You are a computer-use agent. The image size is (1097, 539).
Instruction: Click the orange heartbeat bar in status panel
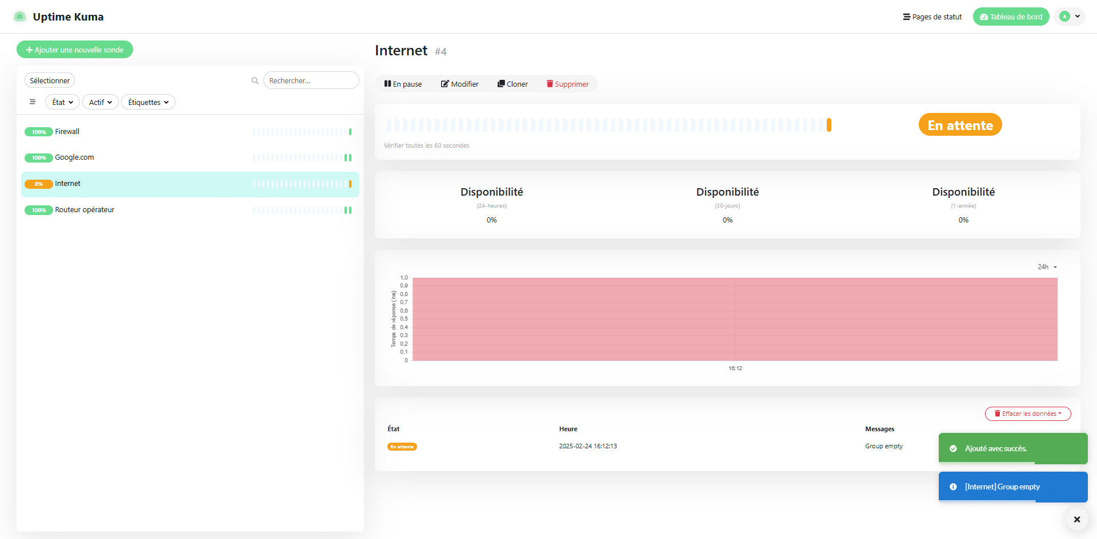tap(829, 125)
